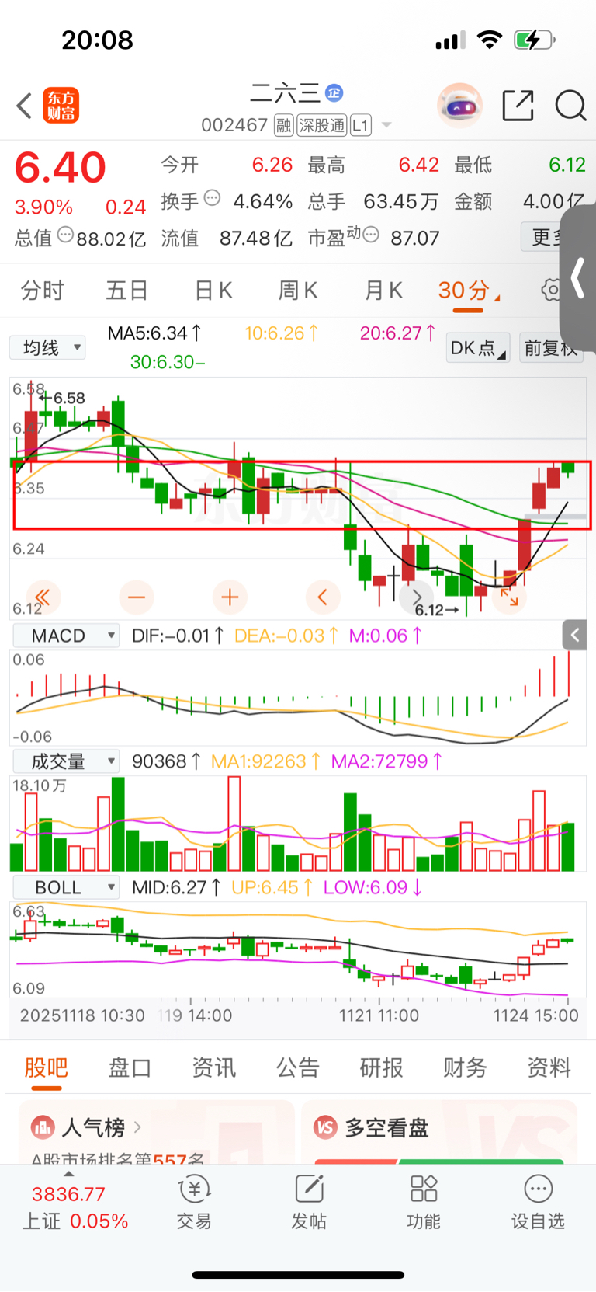This screenshot has height=1292, width=596.
Task: Toggle the DK点 button
Action: click(478, 347)
